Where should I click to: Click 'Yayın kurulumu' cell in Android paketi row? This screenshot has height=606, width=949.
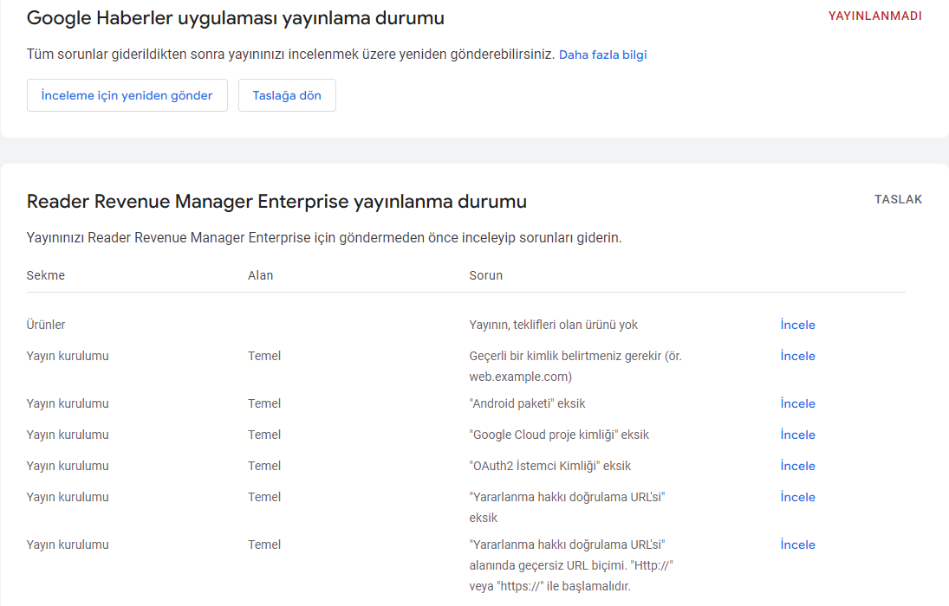point(68,403)
